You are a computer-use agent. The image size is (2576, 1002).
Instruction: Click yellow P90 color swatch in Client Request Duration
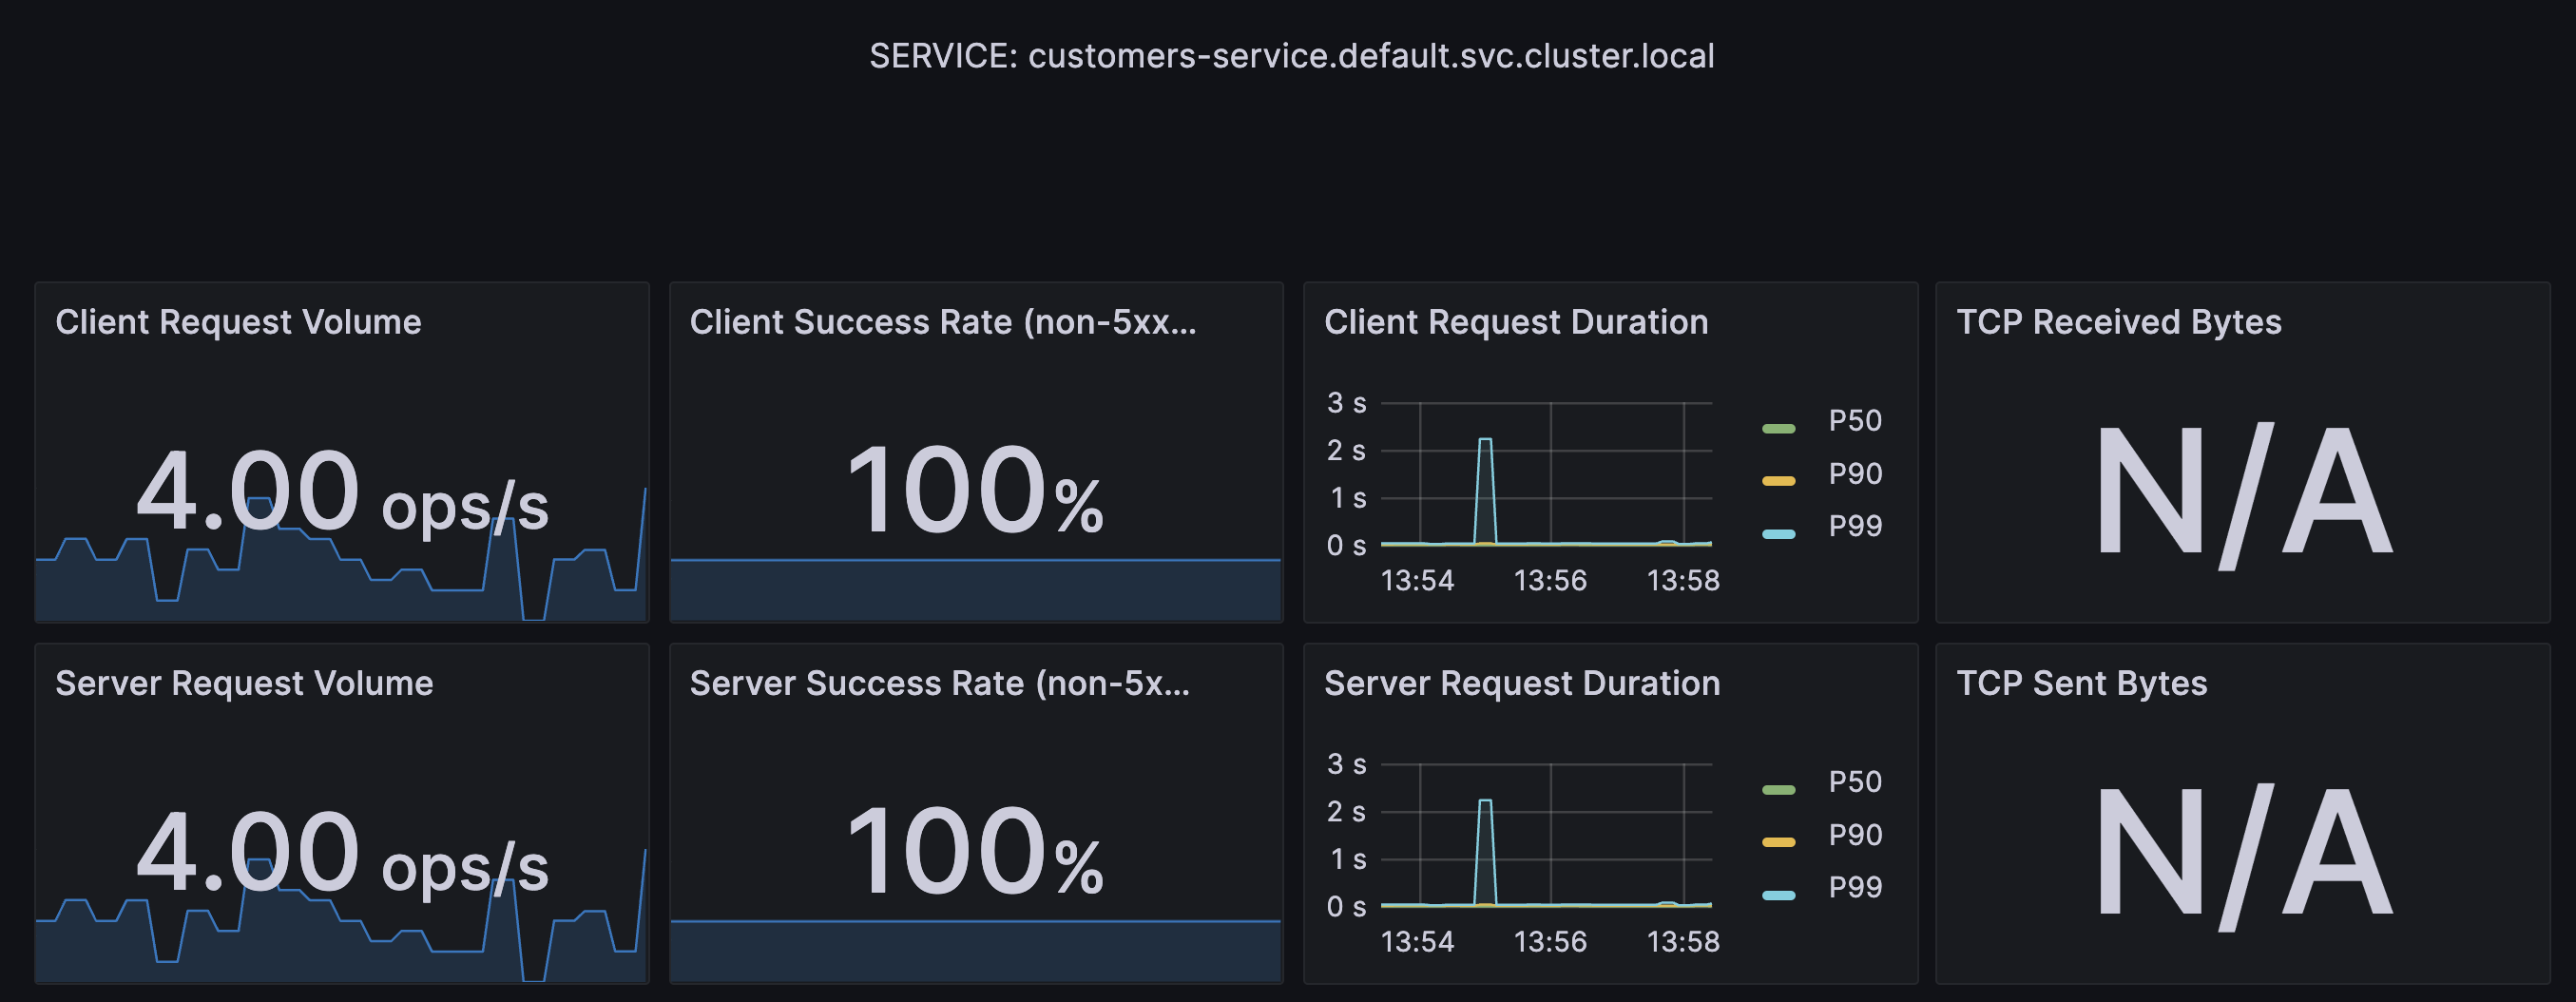click(x=1779, y=481)
